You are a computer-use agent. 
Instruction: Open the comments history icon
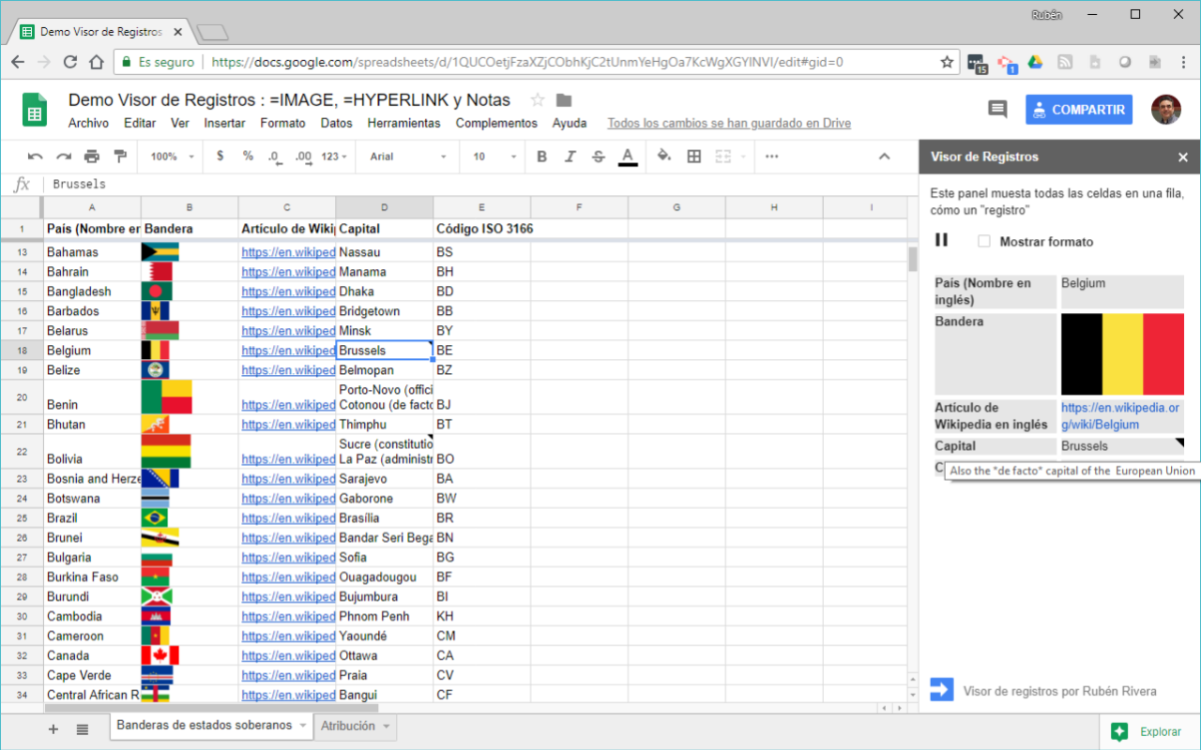pos(997,110)
